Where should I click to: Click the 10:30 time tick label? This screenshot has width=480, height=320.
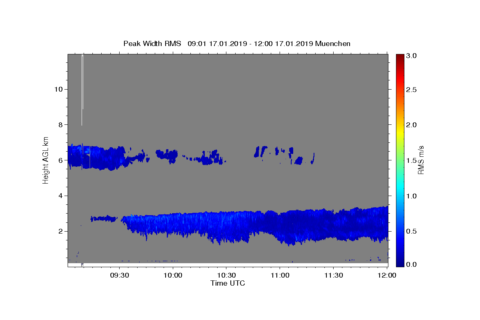click(226, 276)
